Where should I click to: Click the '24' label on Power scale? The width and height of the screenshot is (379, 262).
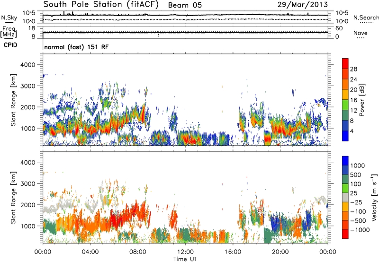coord(353,79)
